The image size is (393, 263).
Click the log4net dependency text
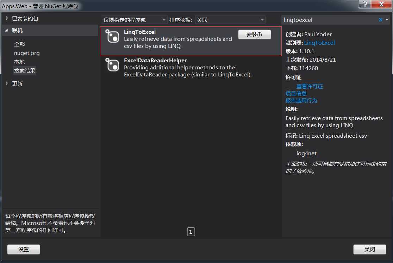[306, 153]
